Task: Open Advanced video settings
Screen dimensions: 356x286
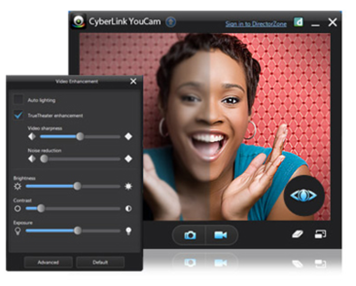Action: coord(48,262)
